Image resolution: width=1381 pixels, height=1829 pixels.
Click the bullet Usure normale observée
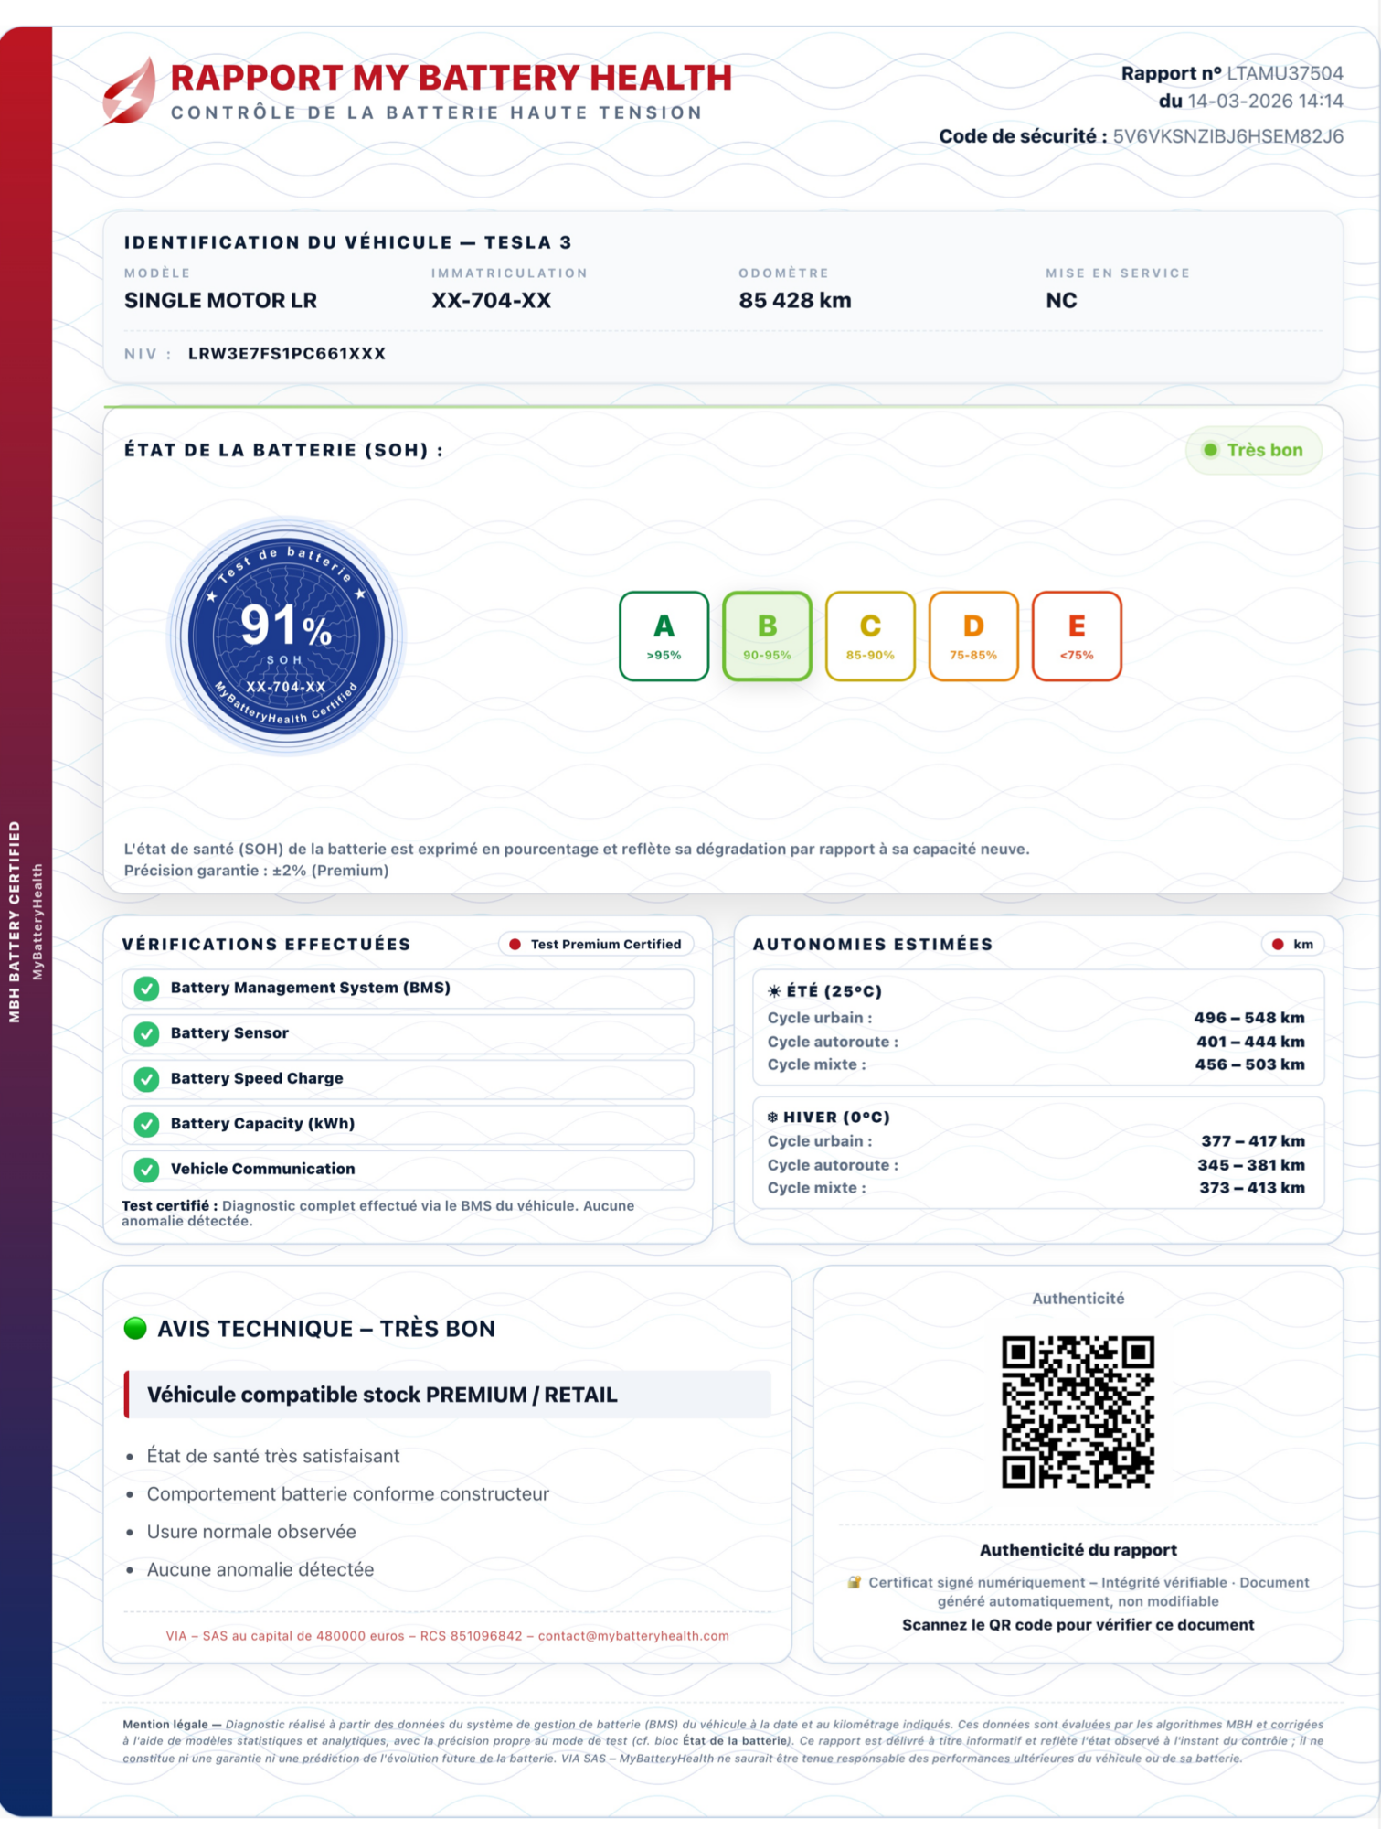(251, 1532)
